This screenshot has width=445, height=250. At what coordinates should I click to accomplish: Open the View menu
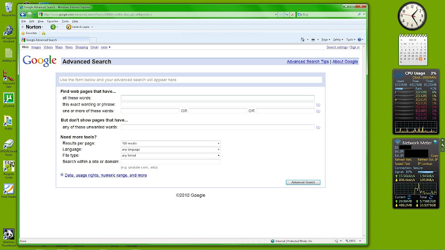click(41, 21)
